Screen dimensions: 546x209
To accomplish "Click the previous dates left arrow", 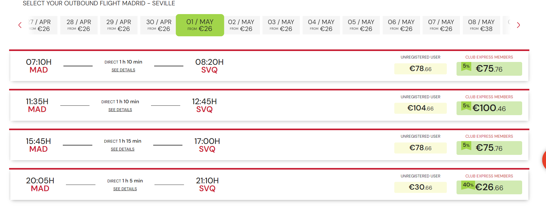I will tap(20, 25).
